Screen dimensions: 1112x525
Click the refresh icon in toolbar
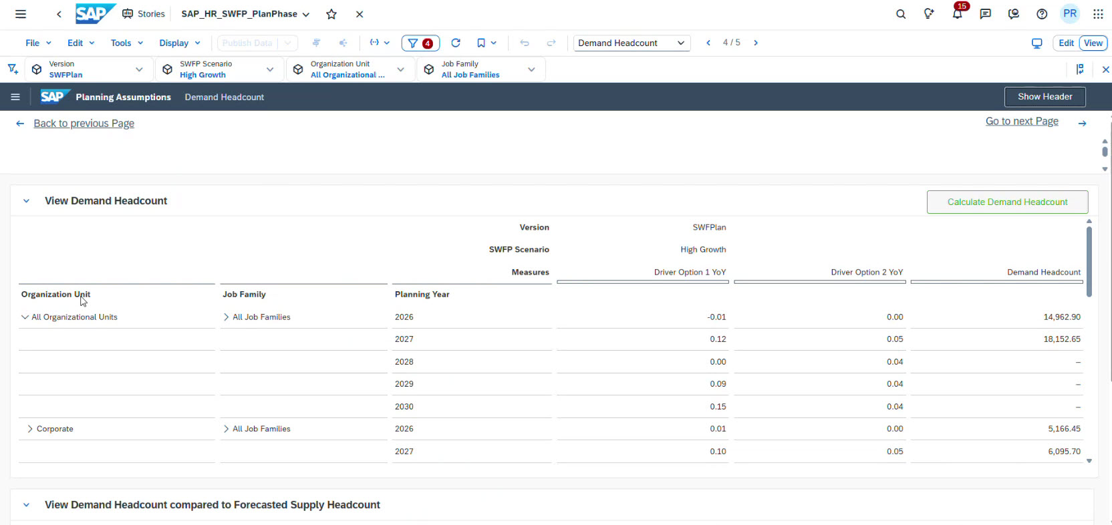click(456, 43)
